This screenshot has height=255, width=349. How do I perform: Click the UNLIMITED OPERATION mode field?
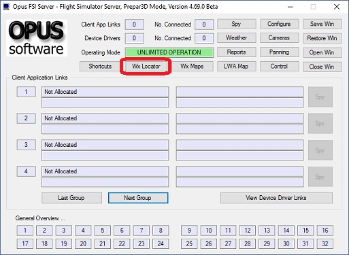(x=169, y=52)
